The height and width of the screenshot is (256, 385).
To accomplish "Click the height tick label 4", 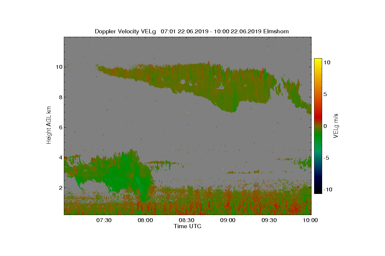I will pyautogui.click(x=60, y=157).
